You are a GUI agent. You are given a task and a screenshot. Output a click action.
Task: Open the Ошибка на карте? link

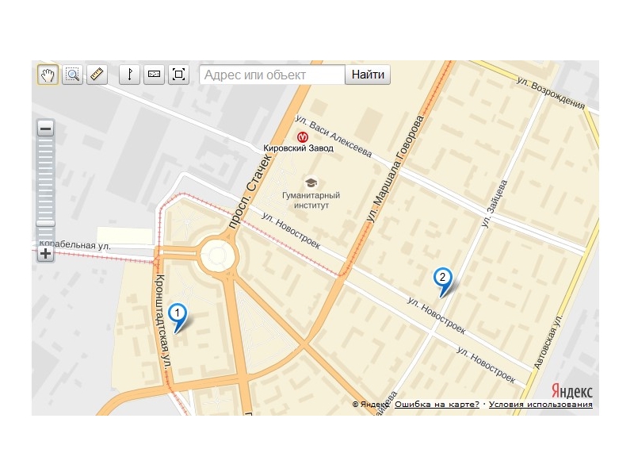tap(437, 405)
